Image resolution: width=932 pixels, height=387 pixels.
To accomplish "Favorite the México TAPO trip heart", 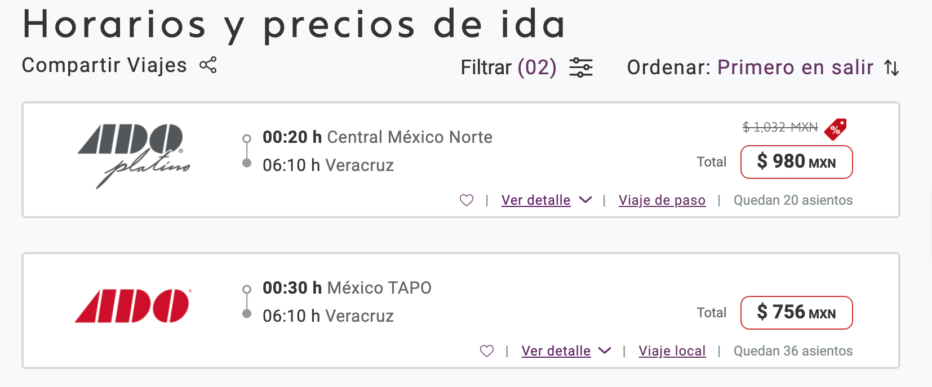I will click(x=487, y=351).
